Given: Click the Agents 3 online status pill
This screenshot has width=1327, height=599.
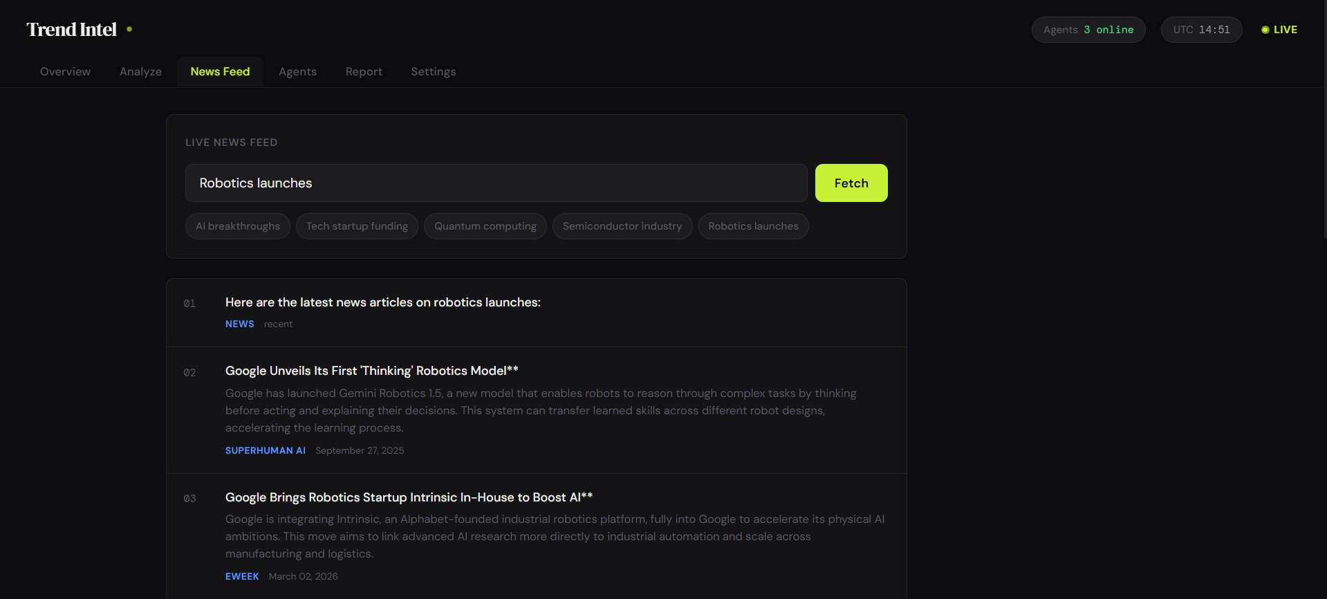Looking at the screenshot, I should (1088, 30).
